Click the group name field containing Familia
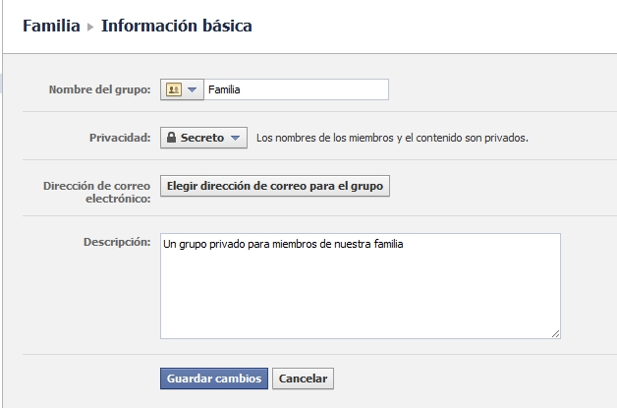This screenshot has width=617, height=408. pyautogui.click(x=297, y=89)
